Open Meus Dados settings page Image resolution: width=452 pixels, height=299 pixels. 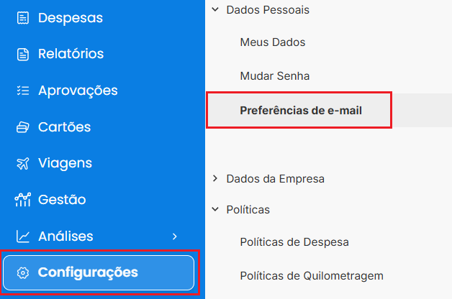pyautogui.click(x=273, y=42)
